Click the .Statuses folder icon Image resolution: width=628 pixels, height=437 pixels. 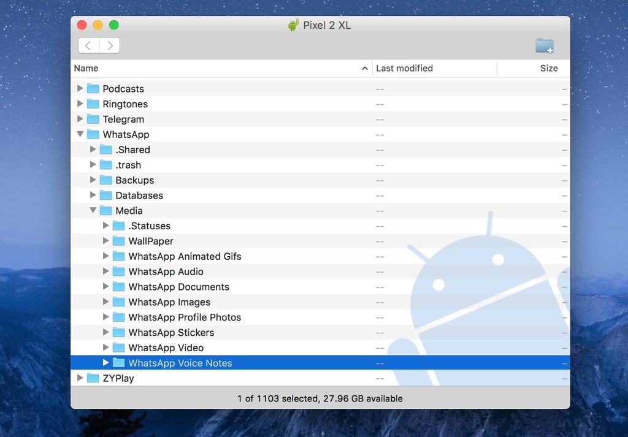[x=118, y=226]
